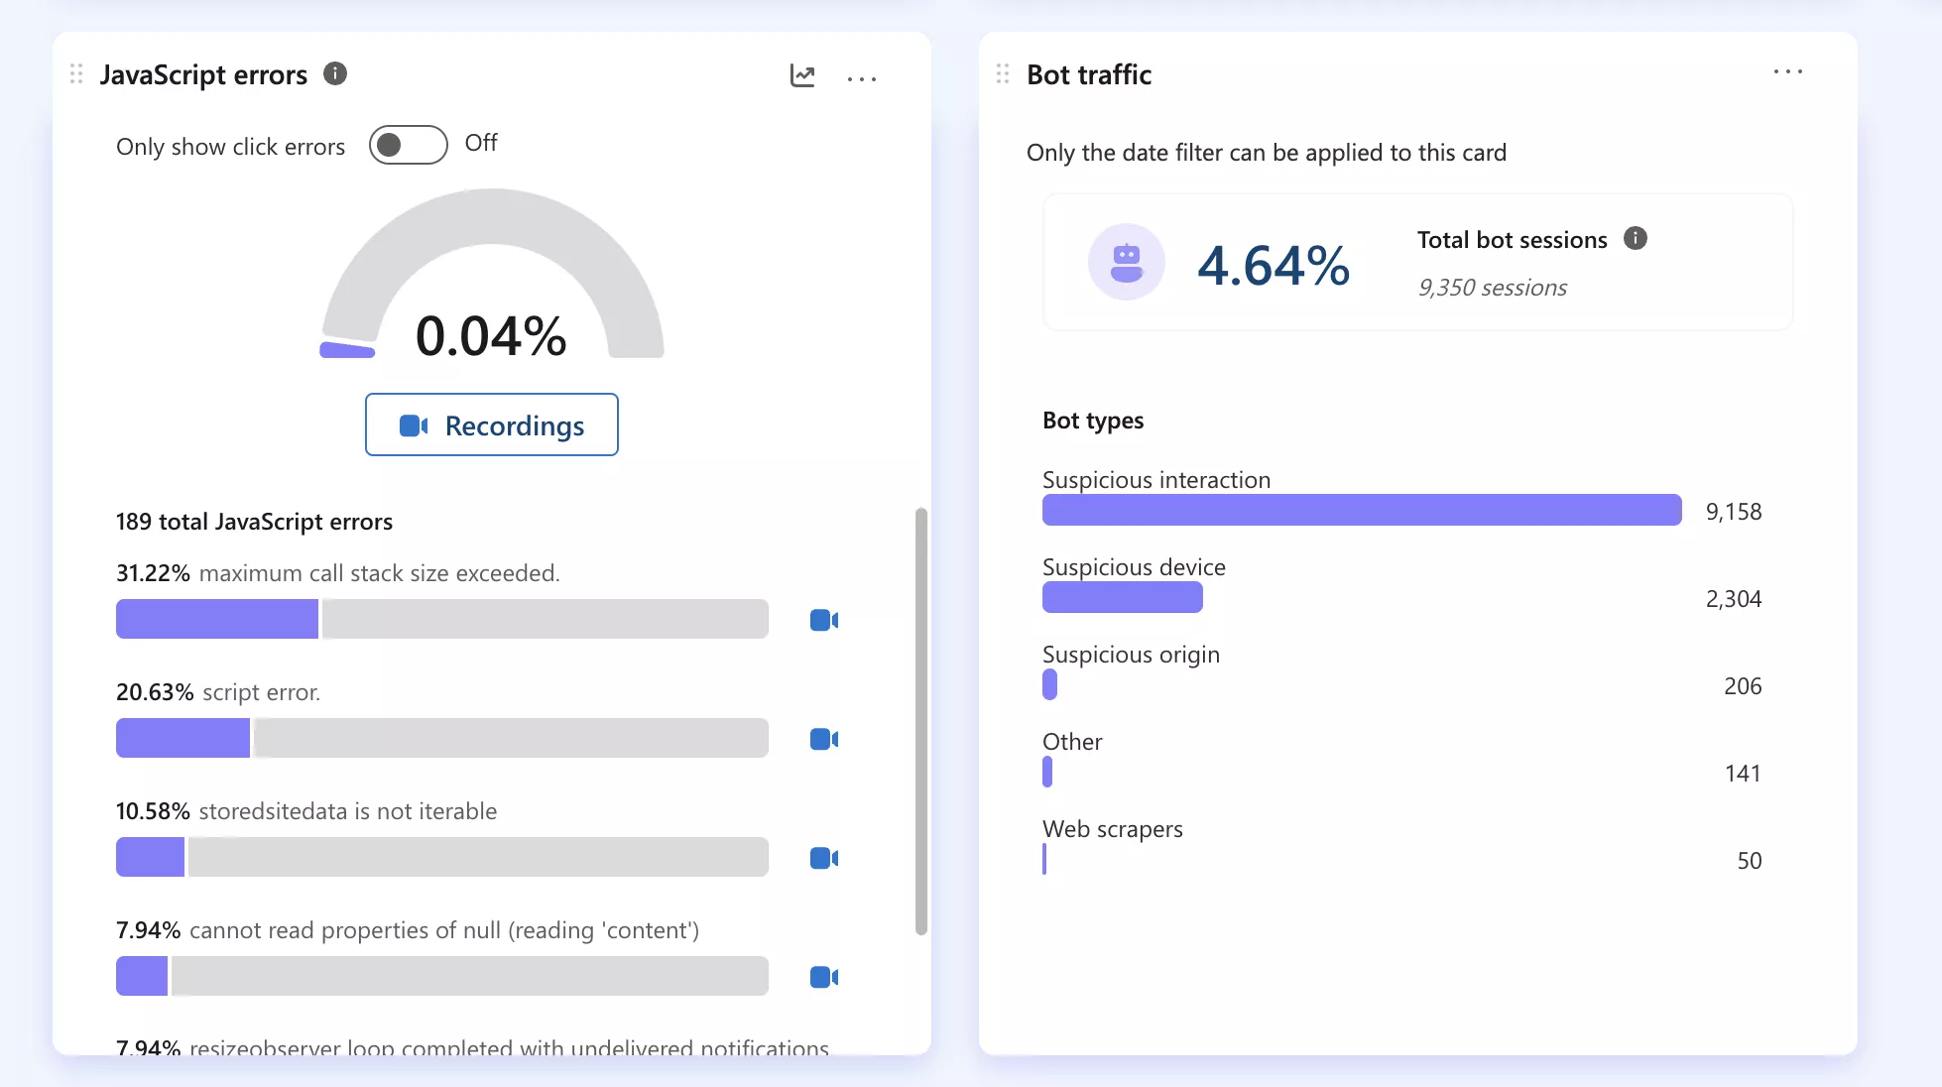Select the script error percentage bar
The width and height of the screenshot is (1942, 1087).
click(x=441, y=738)
